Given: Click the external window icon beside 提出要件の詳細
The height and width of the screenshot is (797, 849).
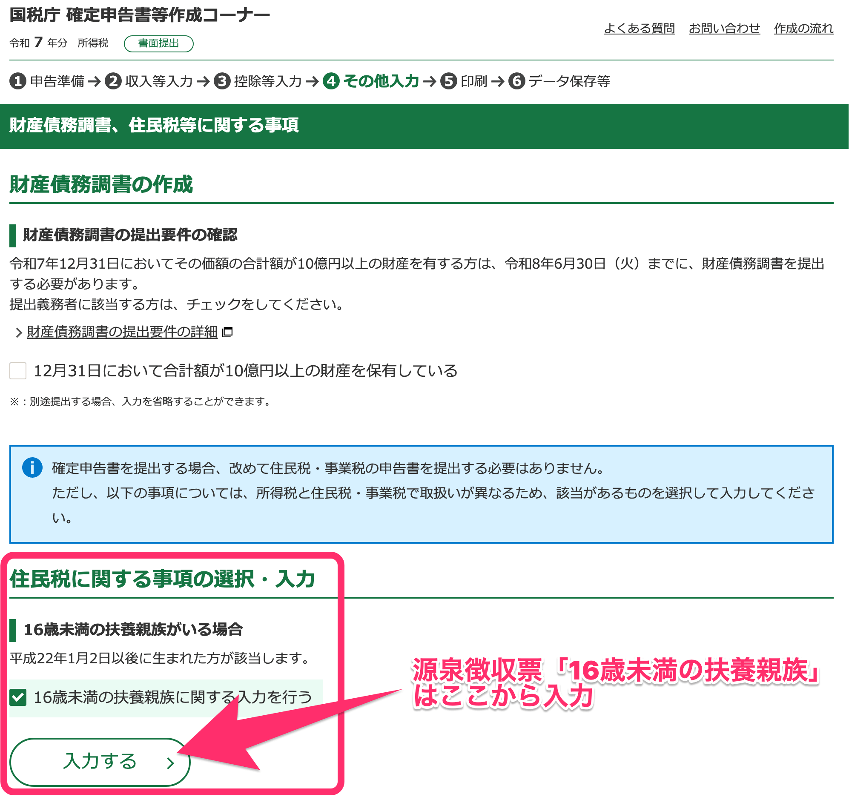Looking at the screenshot, I should click(x=228, y=332).
